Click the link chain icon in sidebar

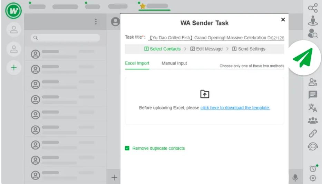[x=313, y=134]
